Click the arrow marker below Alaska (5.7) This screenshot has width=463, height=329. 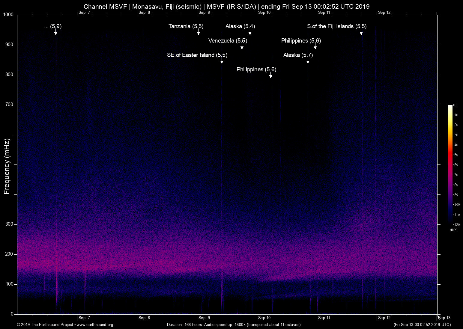click(x=308, y=62)
